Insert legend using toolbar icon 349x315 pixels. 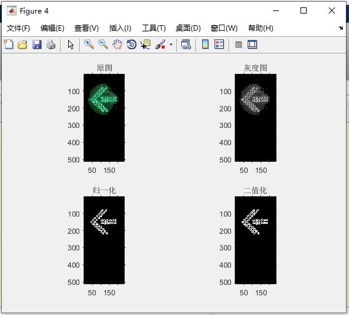pos(219,44)
